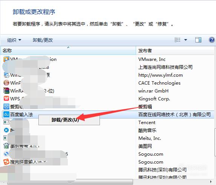Viewport: 216px width, 185px height.
Task: Click the Sogou browser blue S icon
Action: [x=6, y=154]
